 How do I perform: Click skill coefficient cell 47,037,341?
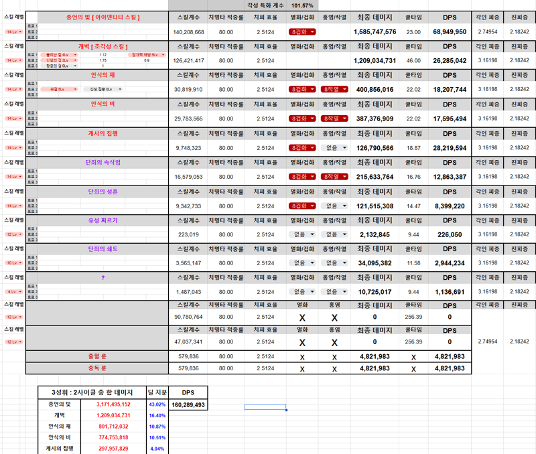[188, 342]
